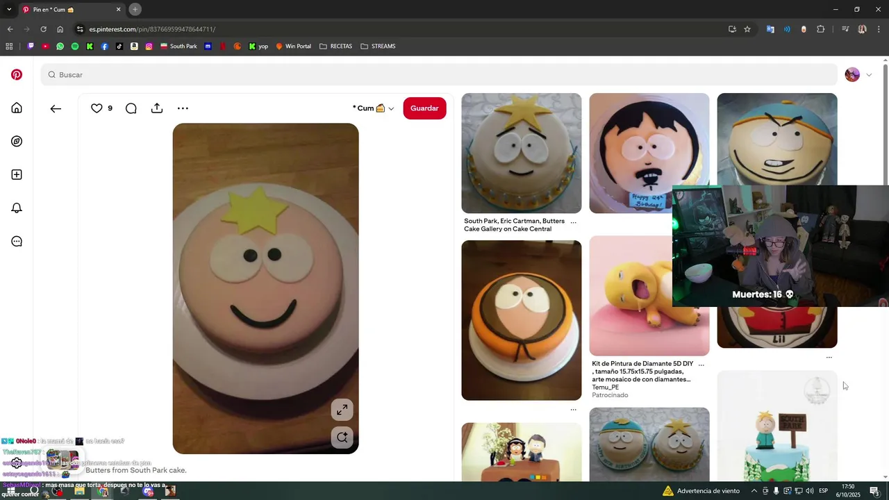This screenshot has width=889, height=500.
Task: Open Windows notification center icon
Action: pyautogui.click(x=874, y=491)
